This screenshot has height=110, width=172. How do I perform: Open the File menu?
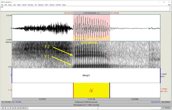(2, 5)
